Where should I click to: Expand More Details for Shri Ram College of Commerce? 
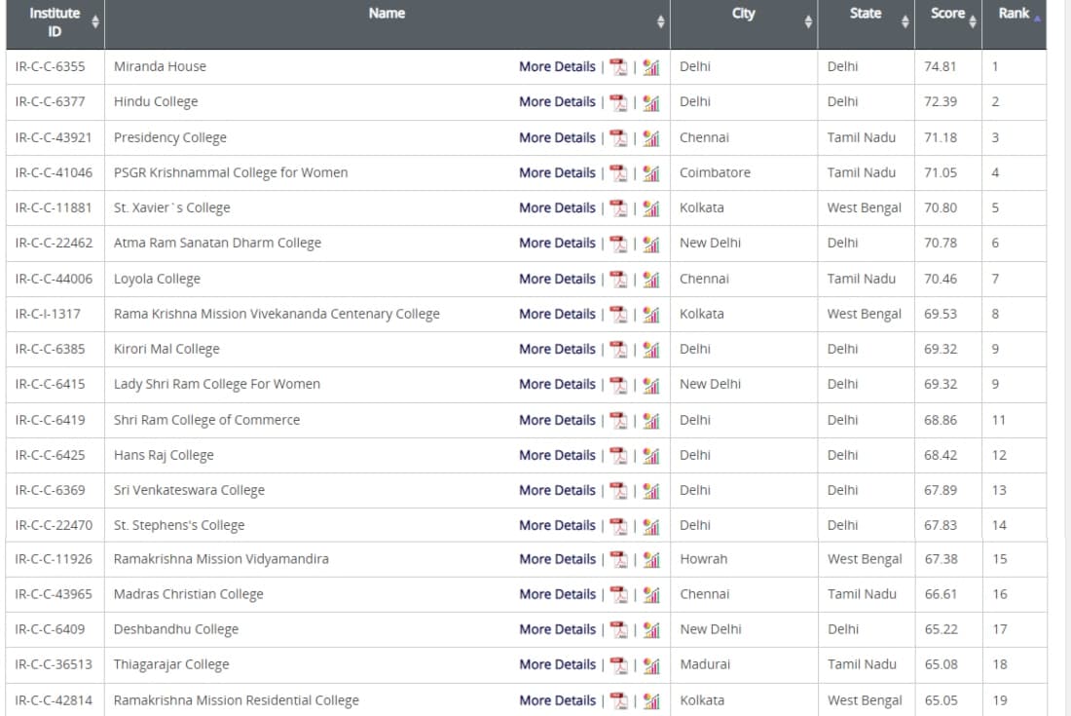click(x=557, y=420)
